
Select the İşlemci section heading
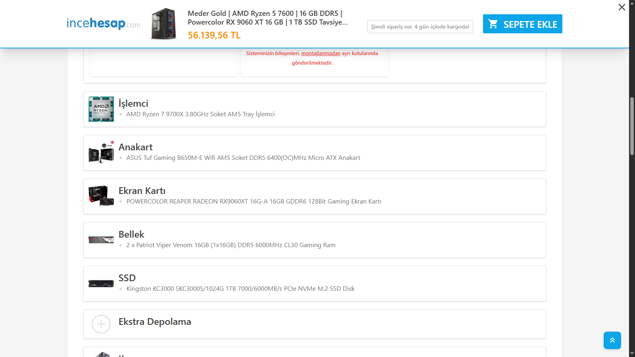[133, 104]
